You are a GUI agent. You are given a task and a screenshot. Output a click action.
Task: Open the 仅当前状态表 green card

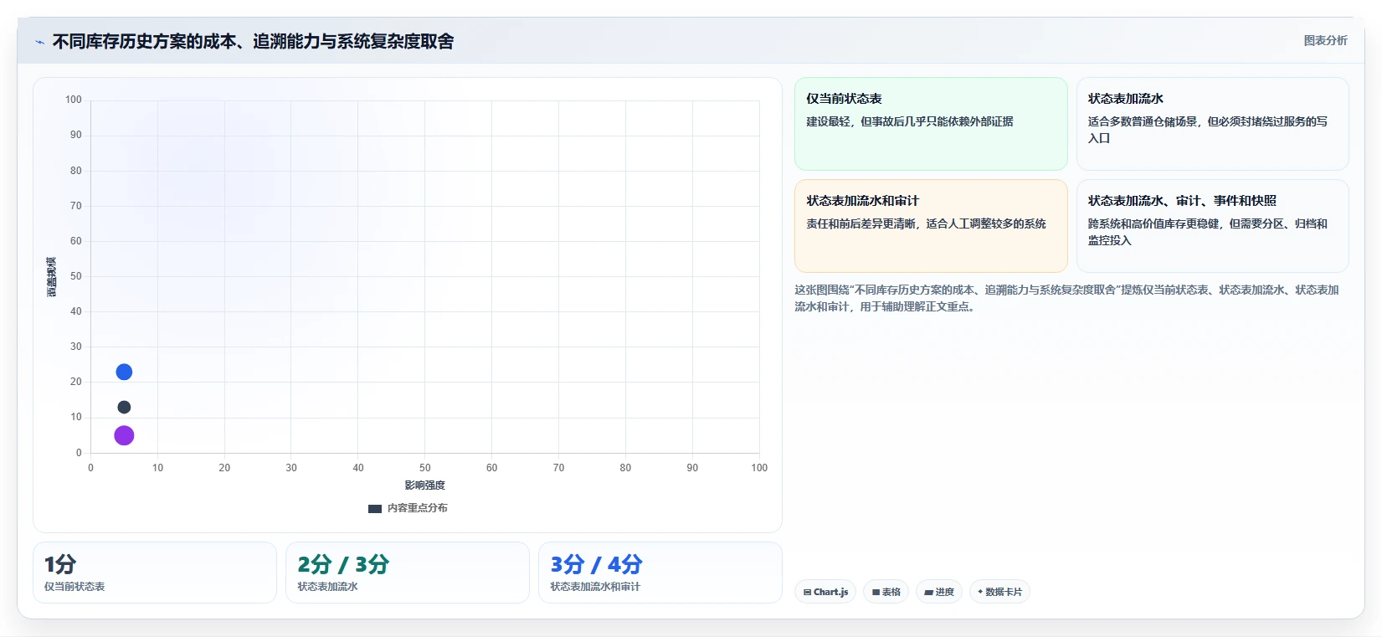pos(931,124)
